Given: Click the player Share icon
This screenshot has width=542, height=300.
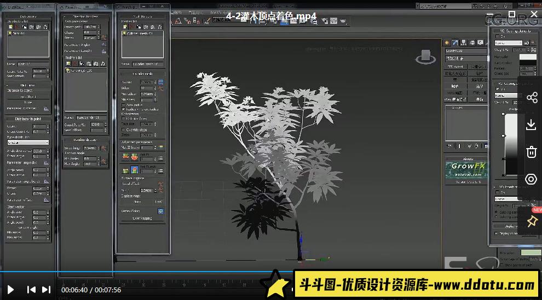Looking at the screenshot, I should coord(532,98).
